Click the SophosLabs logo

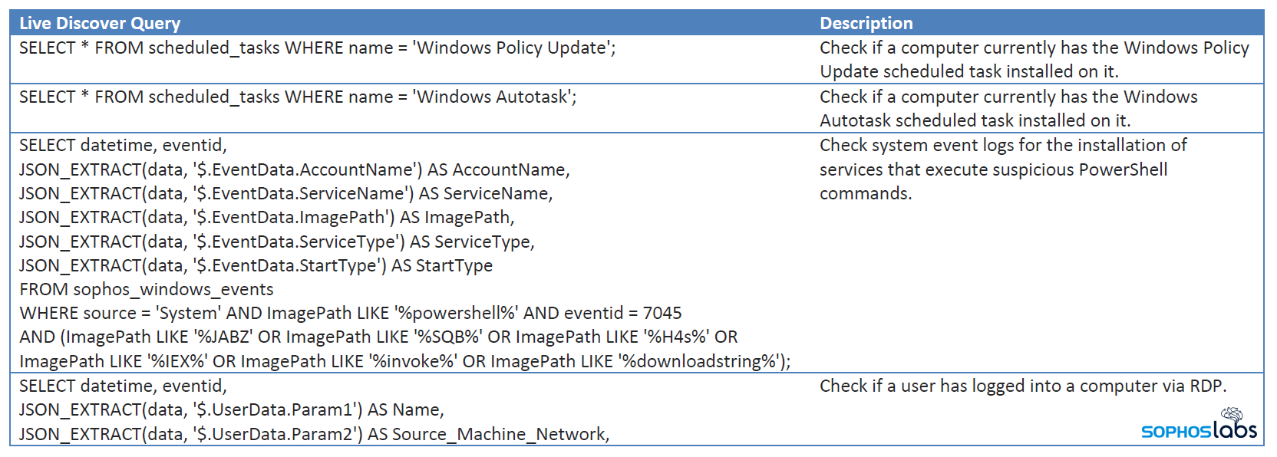click(1199, 425)
